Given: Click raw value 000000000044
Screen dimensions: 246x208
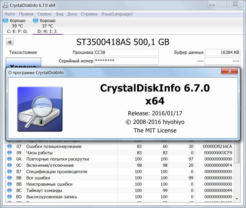Looking at the screenshot, I should tap(218, 191).
